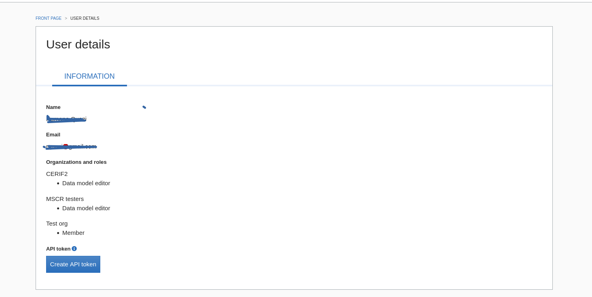Click the USER DETAILS breadcrumb item
The height and width of the screenshot is (297, 592).
coord(85,19)
